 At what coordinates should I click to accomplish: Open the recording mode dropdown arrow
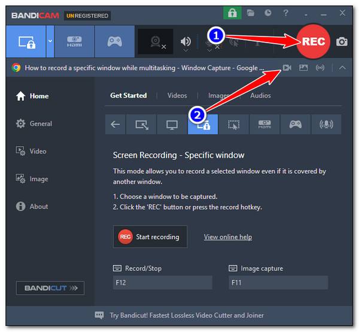[50, 41]
